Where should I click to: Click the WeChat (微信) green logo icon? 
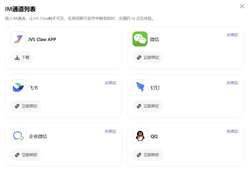[140, 39]
